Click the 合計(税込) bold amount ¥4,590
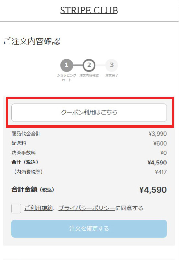This screenshot has height=260, width=179. 157,163
